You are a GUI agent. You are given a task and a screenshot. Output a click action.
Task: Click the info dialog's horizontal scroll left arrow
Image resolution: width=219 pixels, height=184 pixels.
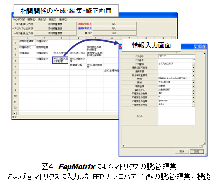pyautogui.click(x=123, y=146)
